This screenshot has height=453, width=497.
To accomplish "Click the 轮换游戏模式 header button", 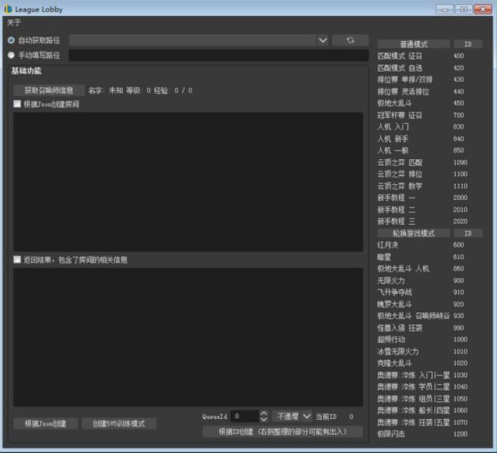I will 414,233.
